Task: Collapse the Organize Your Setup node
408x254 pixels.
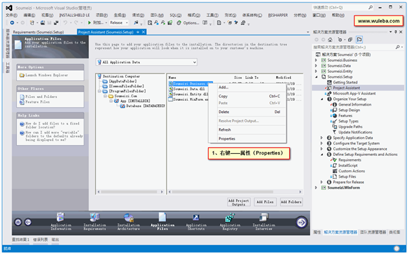Action: point(322,99)
